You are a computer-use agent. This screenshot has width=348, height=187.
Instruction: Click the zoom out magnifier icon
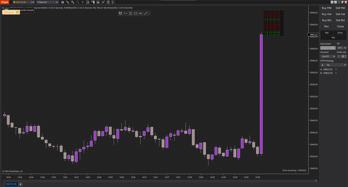[x=78, y=2]
